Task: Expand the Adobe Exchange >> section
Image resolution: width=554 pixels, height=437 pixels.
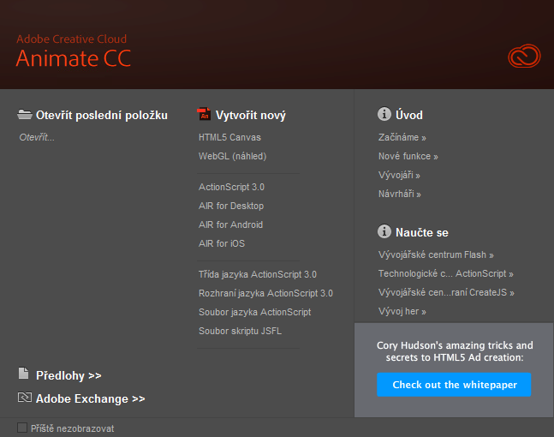Action: [90, 398]
